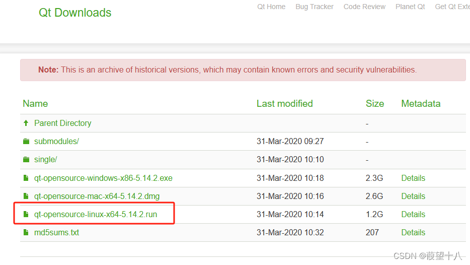This screenshot has width=470, height=265.
Task: Click the Parent Directory up-arrow icon
Action: pos(26,123)
